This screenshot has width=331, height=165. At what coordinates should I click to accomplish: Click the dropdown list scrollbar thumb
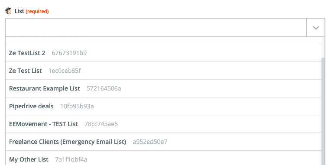pyautogui.click(x=323, y=111)
